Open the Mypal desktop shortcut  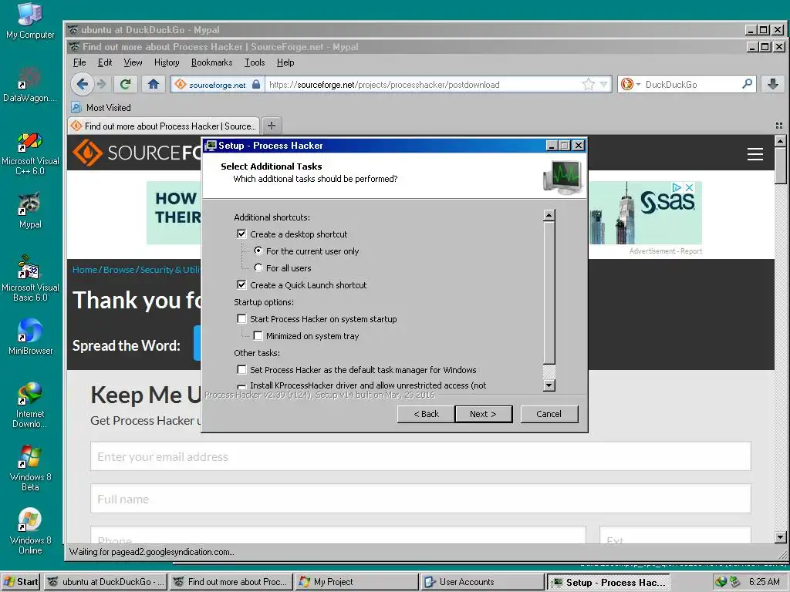click(30, 210)
